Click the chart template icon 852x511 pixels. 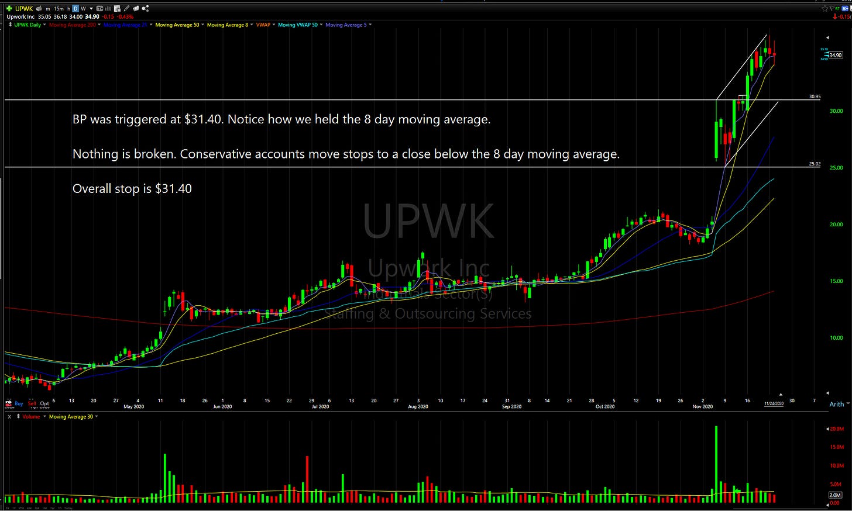(x=99, y=9)
